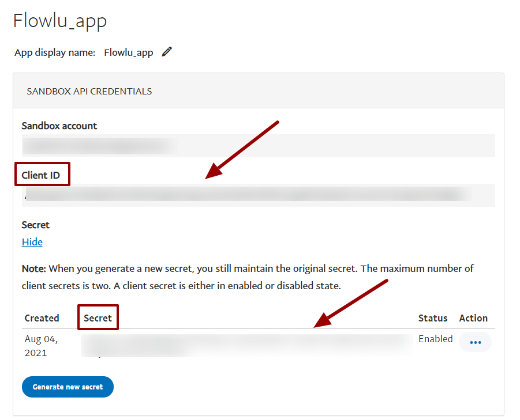Screen dimensions: 520x420
Task: Click the Status column header
Action: [x=433, y=318]
